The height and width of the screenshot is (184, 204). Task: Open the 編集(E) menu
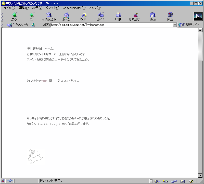24,8
